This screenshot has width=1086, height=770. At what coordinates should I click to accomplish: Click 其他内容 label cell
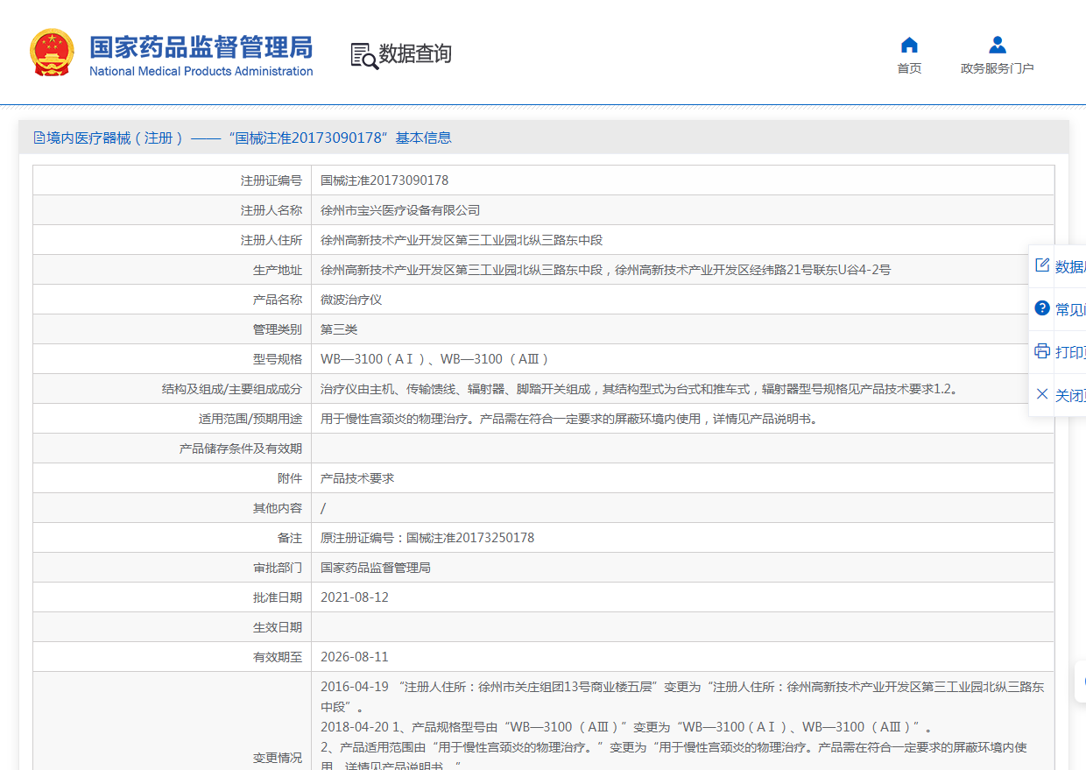172,508
